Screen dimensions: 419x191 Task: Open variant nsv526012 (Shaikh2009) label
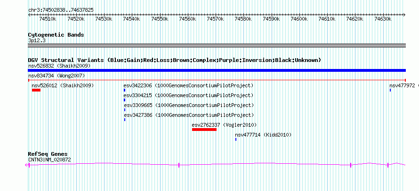pyautogui.click(x=63, y=85)
